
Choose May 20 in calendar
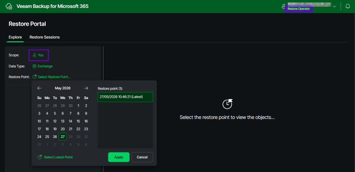pyautogui.click(x=63, y=129)
